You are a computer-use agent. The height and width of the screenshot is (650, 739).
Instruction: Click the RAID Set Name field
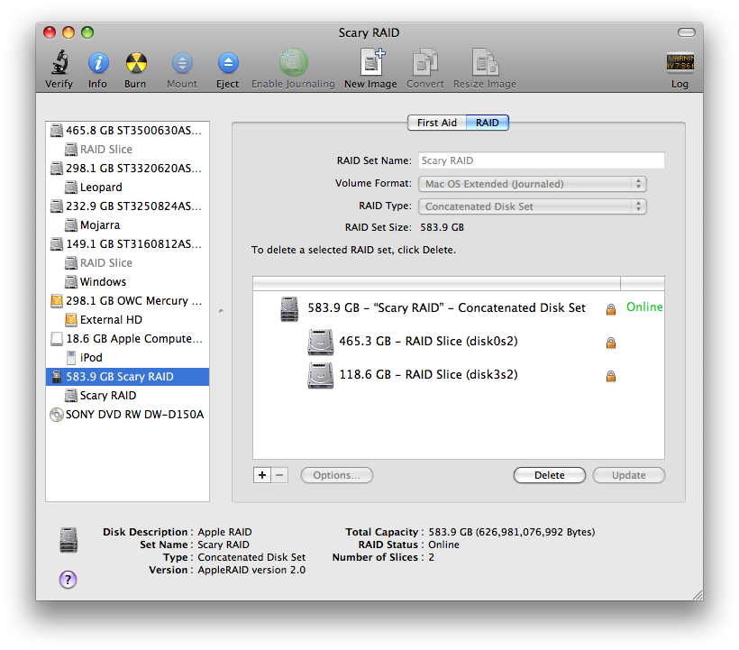[x=542, y=160]
